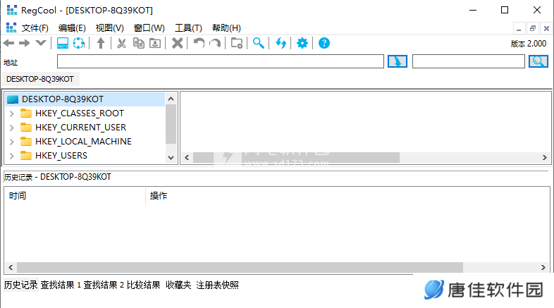The height and width of the screenshot is (308, 554).
Task: Select the HKEY_CLASSES_ROOT key
Action: (80, 113)
